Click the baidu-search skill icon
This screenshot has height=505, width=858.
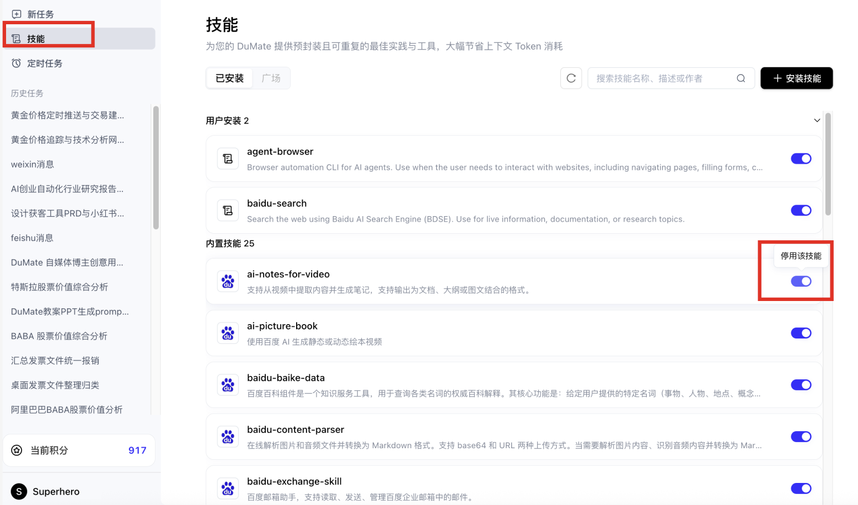click(228, 210)
